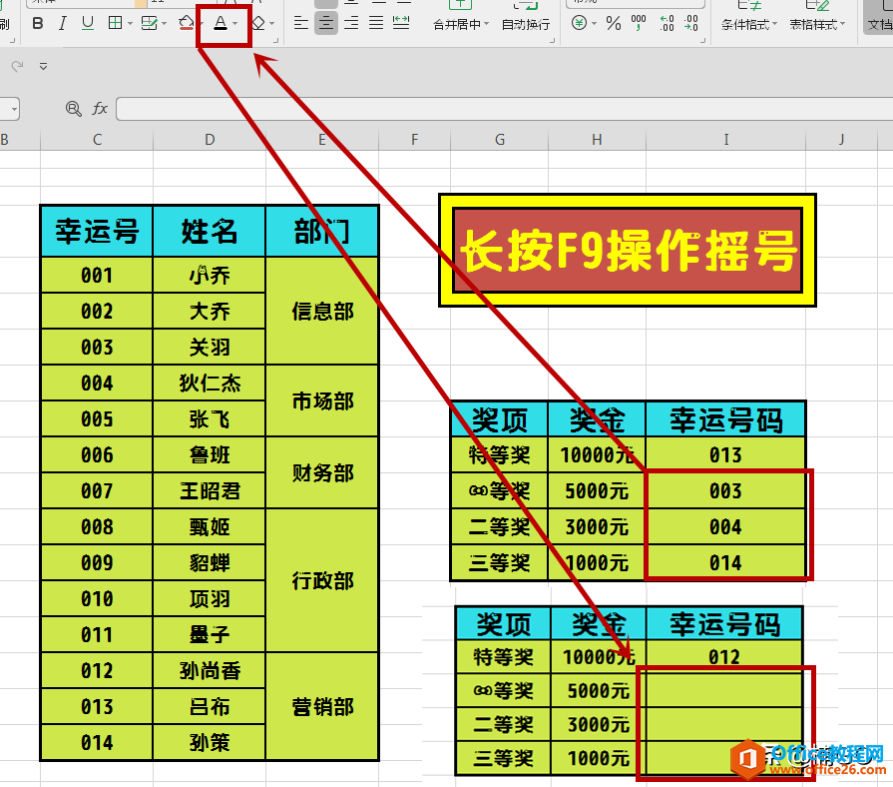Click the draw border pencil icon
Screen dimensions: 893x787
pyautogui.click(x=149, y=23)
